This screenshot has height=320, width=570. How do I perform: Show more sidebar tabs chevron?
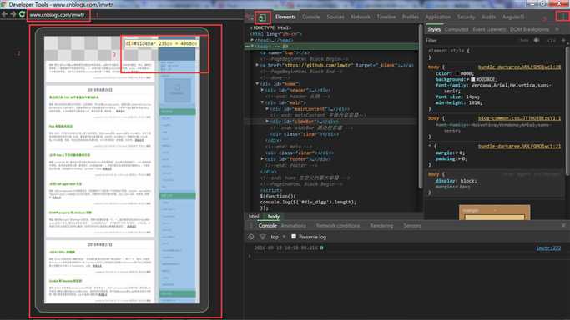557,29
